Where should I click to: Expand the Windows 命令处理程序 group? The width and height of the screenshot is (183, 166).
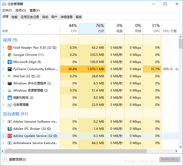coord(4,83)
